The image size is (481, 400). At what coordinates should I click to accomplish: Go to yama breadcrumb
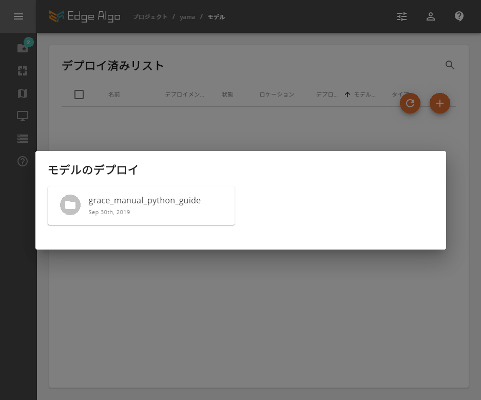click(187, 17)
